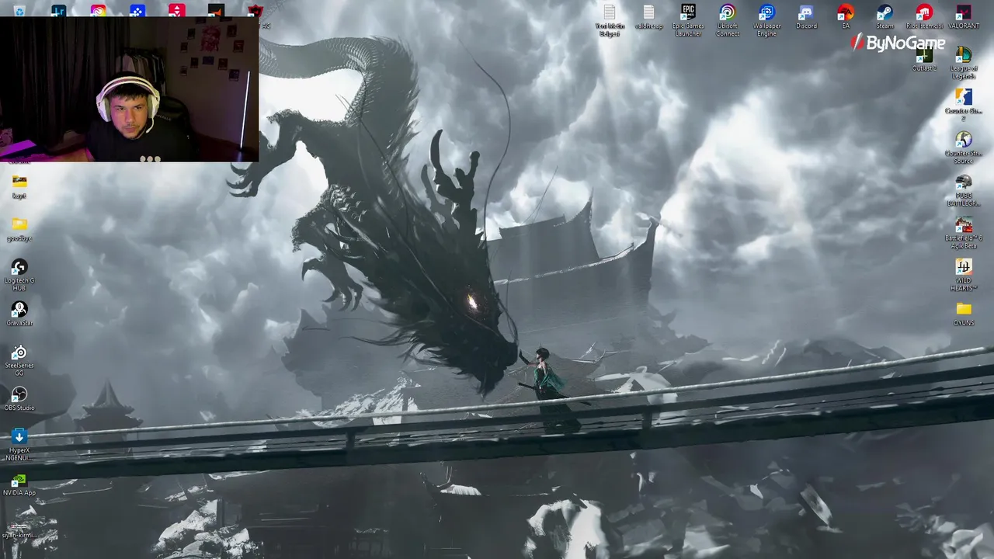
Task: Select the Kayıt desktop icon
Action: tap(19, 186)
